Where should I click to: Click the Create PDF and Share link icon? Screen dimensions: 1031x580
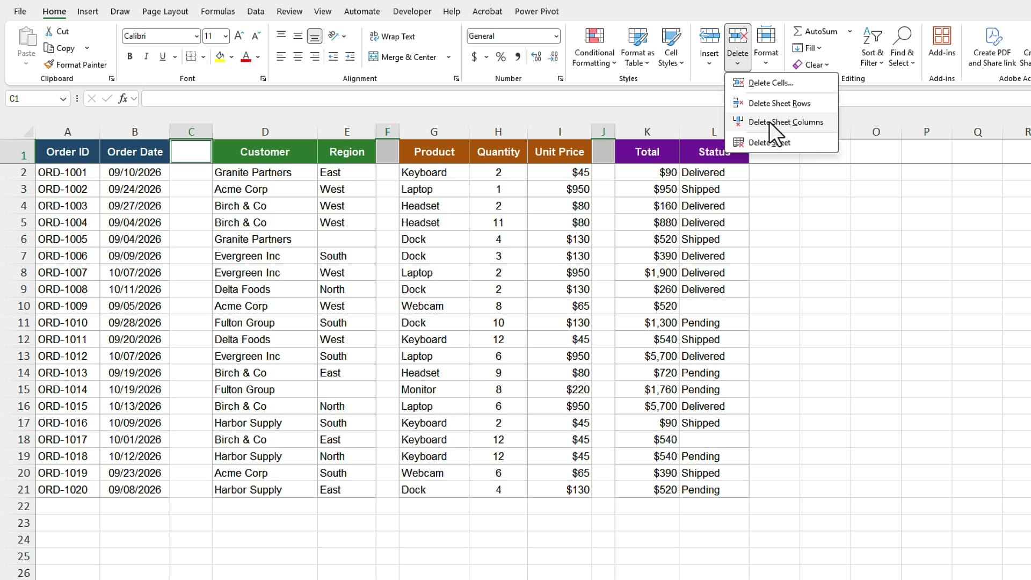coord(993,37)
